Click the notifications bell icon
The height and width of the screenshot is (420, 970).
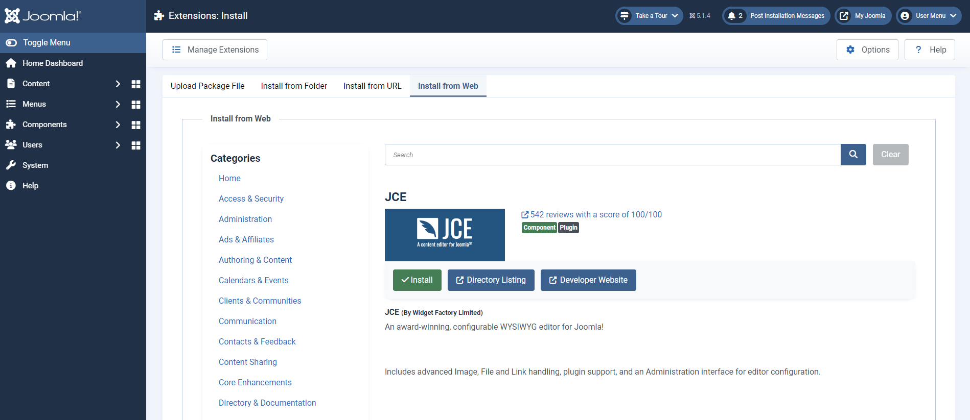pos(731,16)
